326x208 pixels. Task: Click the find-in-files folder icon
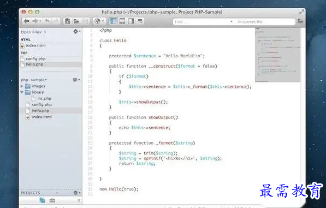300,21
